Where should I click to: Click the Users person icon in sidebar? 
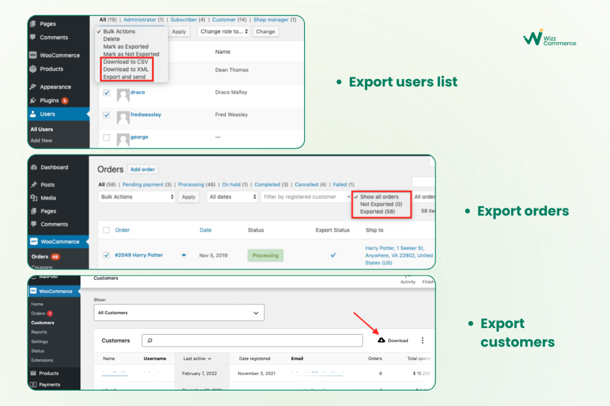(33, 114)
